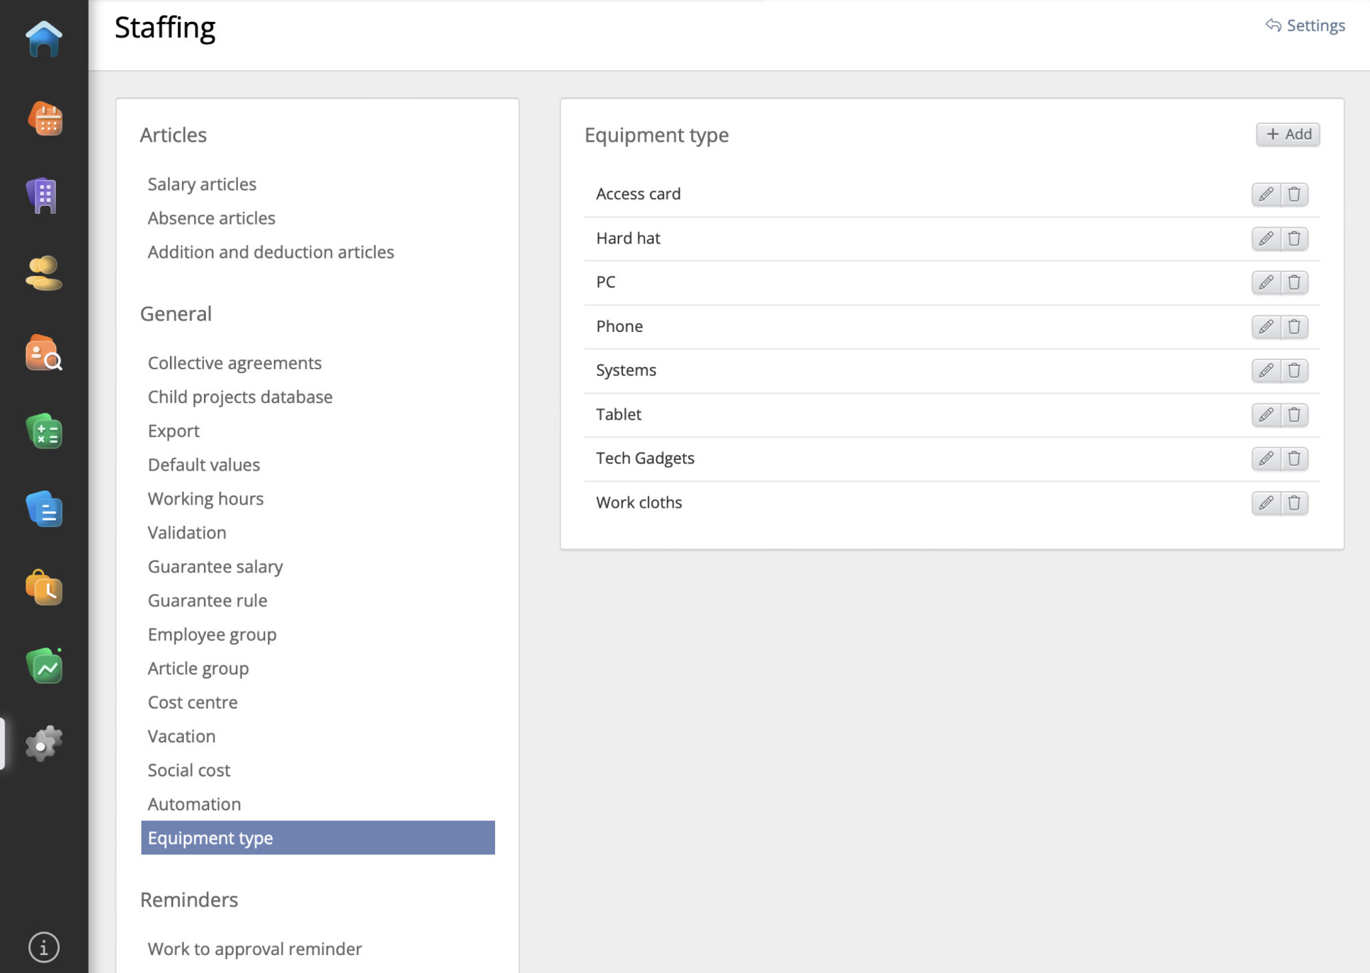Open the gear settings sidebar icon
This screenshot has height=973, width=1370.
coord(44,744)
